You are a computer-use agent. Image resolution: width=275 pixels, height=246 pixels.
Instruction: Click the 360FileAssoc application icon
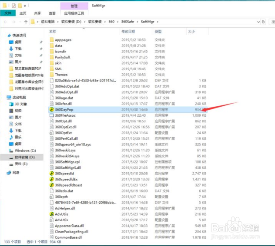pyautogui.click(x=51, y=115)
